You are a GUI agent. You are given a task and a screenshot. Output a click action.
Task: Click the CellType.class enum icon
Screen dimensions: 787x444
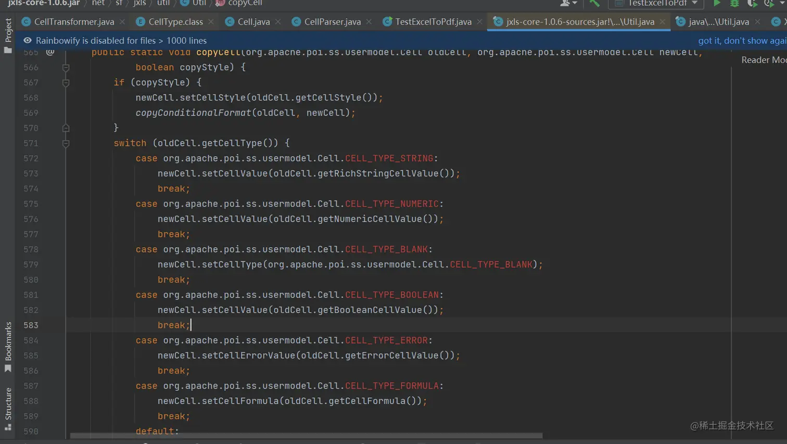[x=140, y=22]
